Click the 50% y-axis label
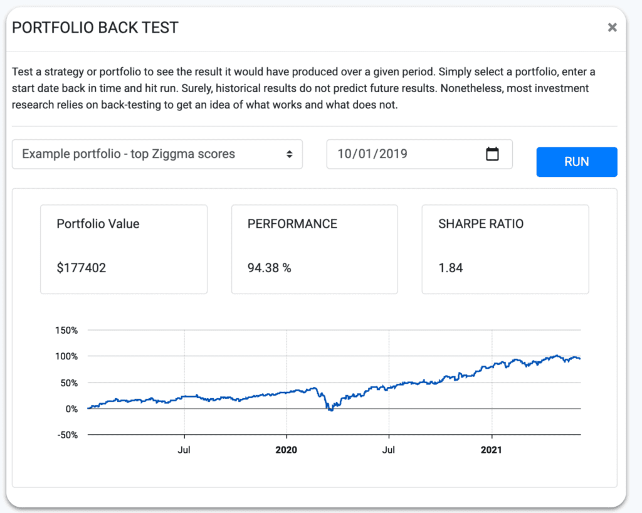The height and width of the screenshot is (513, 642). 69,383
